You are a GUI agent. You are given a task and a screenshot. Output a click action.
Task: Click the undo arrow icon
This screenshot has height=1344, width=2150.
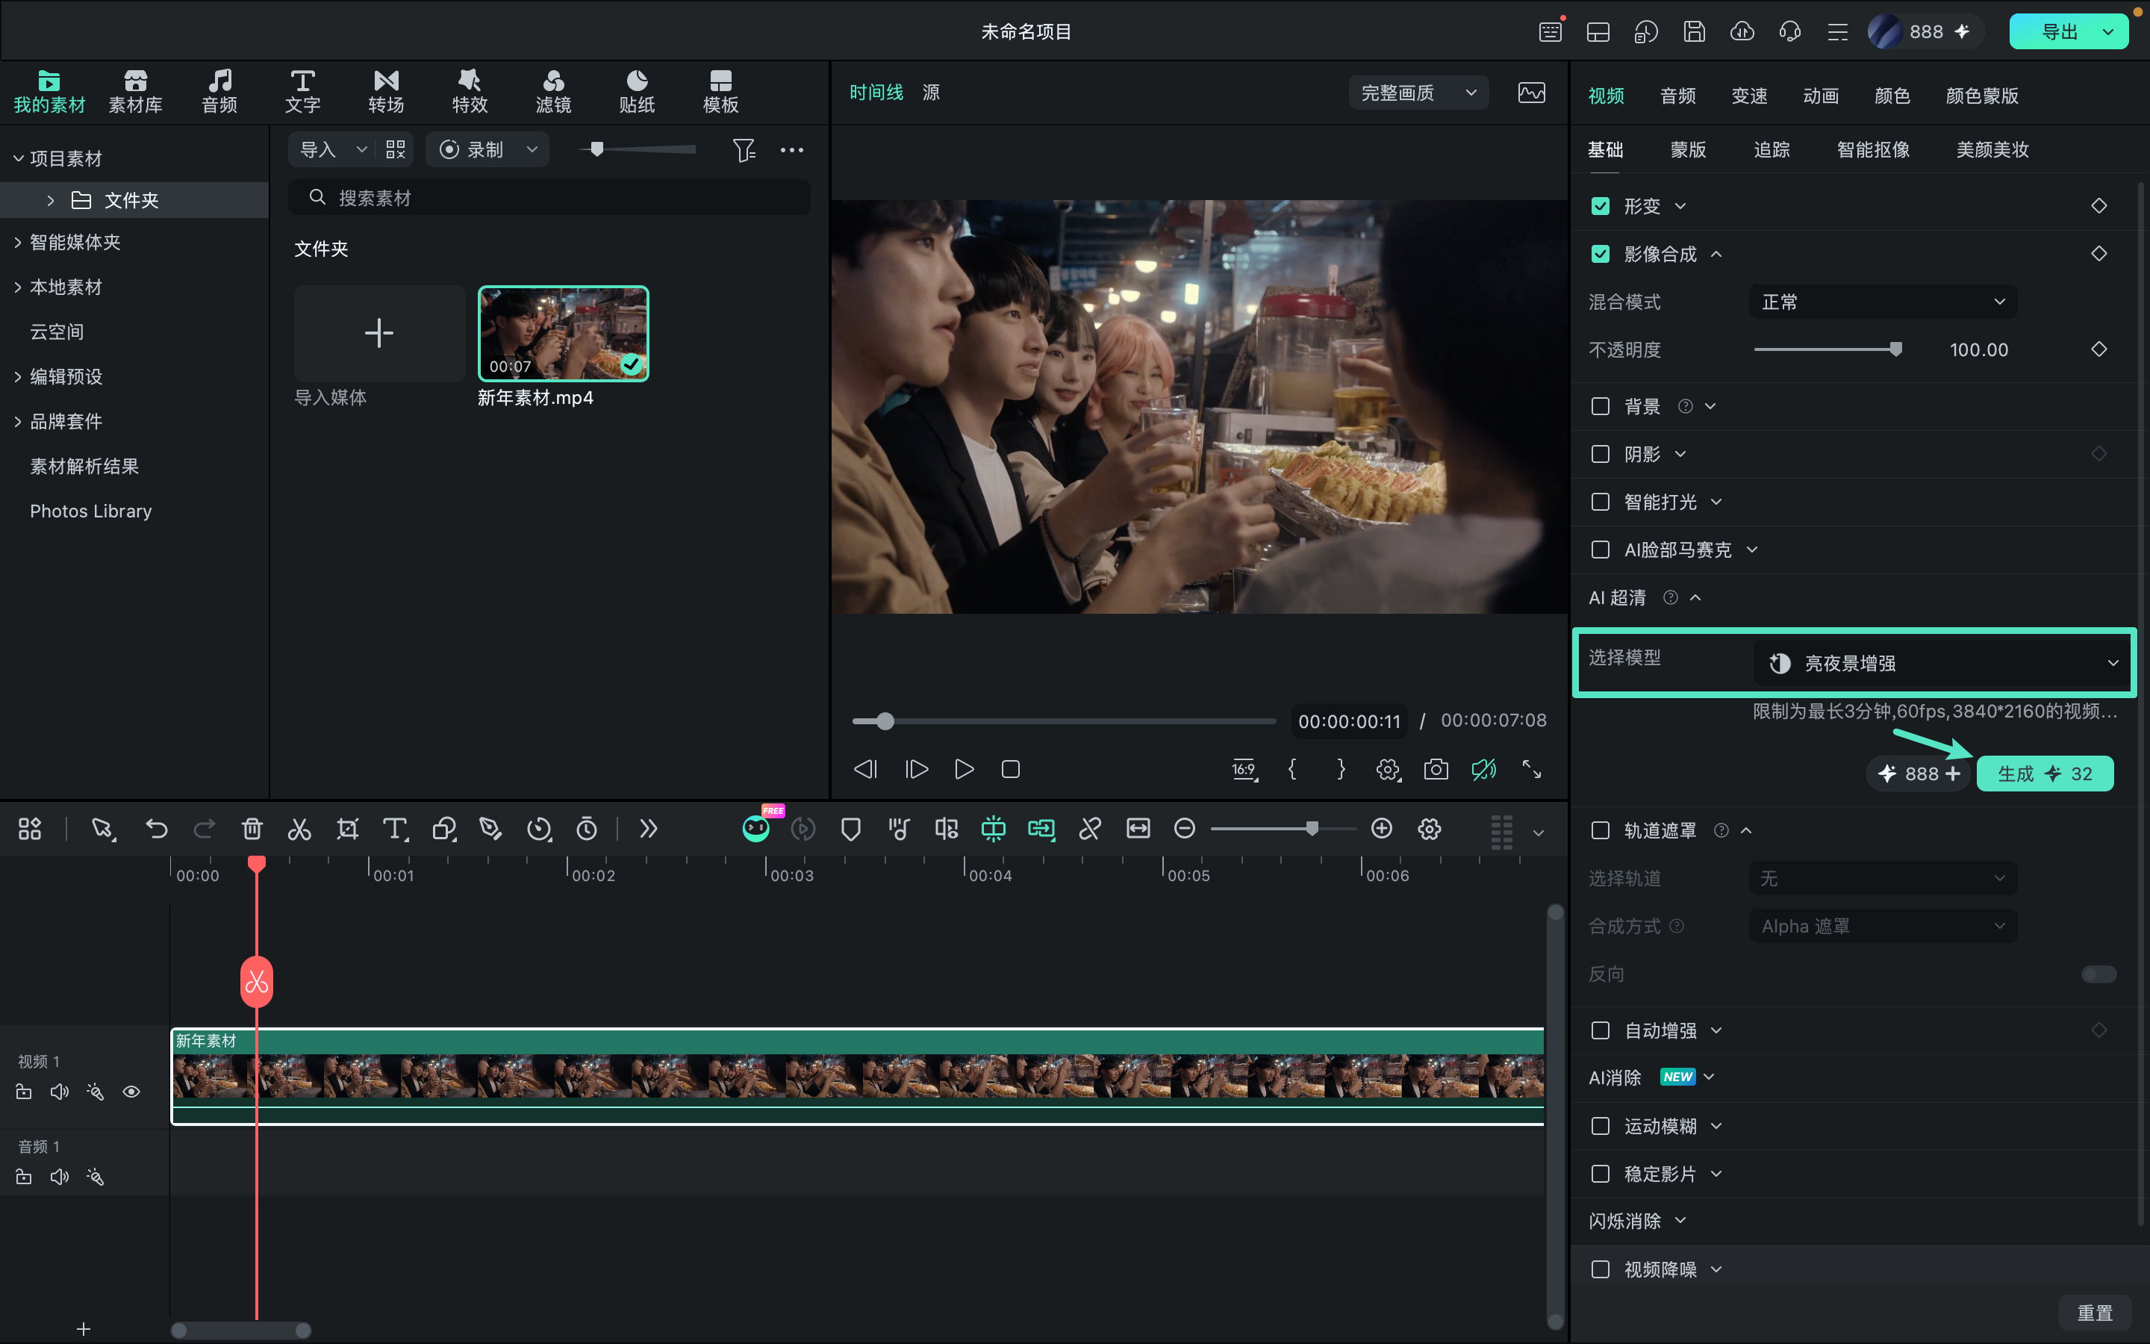(x=156, y=830)
